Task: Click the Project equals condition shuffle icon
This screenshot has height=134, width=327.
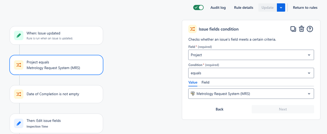Action: pos(19,65)
